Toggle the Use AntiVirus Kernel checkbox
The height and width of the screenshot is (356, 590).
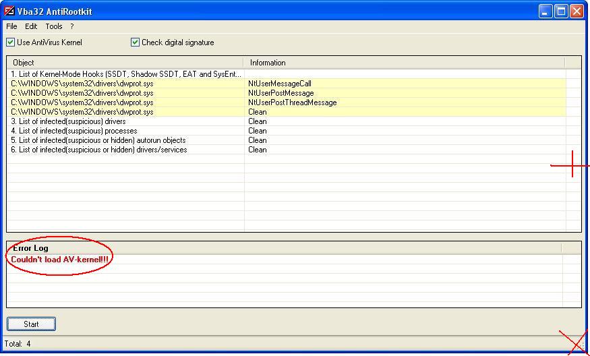pyautogui.click(x=11, y=42)
